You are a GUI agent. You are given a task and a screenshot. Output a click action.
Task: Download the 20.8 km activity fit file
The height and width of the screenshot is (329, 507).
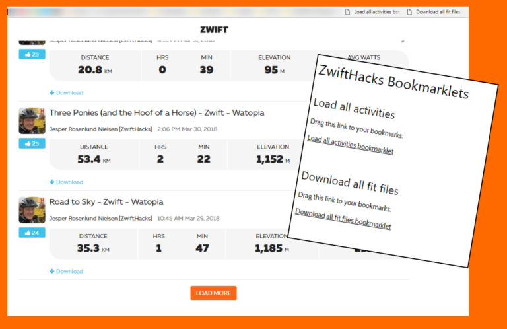(x=66, y=93)
